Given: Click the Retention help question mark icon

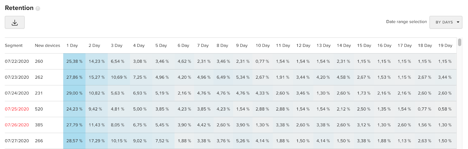Looking at the screenshot, I should point(38,8).
